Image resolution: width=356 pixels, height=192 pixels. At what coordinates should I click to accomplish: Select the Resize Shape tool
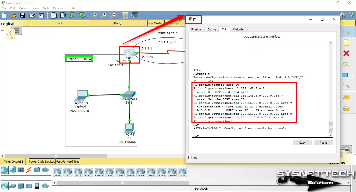(346, 85)
